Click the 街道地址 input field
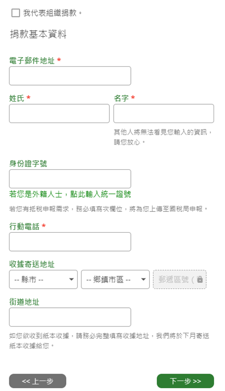Image resolution: width=225 pixels, height=391 pixels. click(x=70, y=317)
